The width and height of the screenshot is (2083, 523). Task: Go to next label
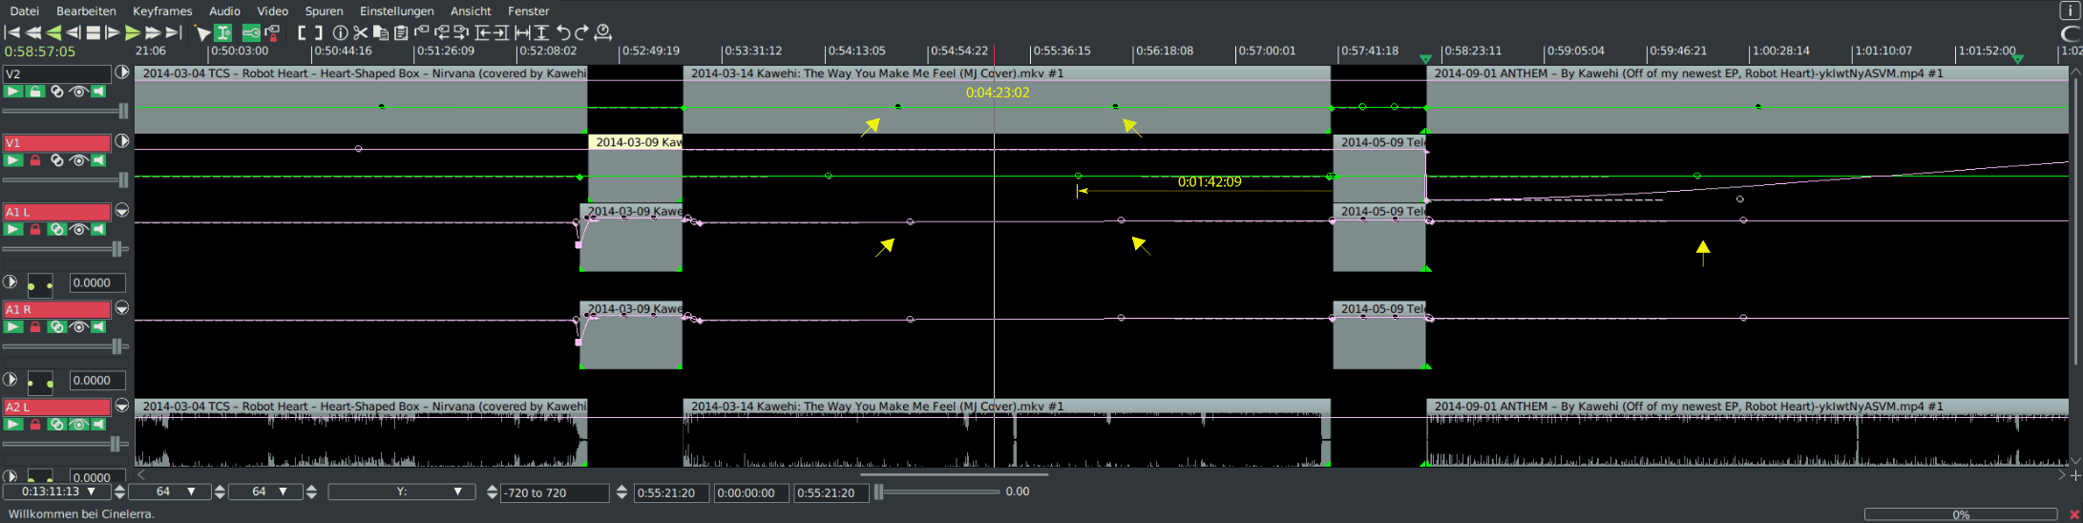(461, 32)
